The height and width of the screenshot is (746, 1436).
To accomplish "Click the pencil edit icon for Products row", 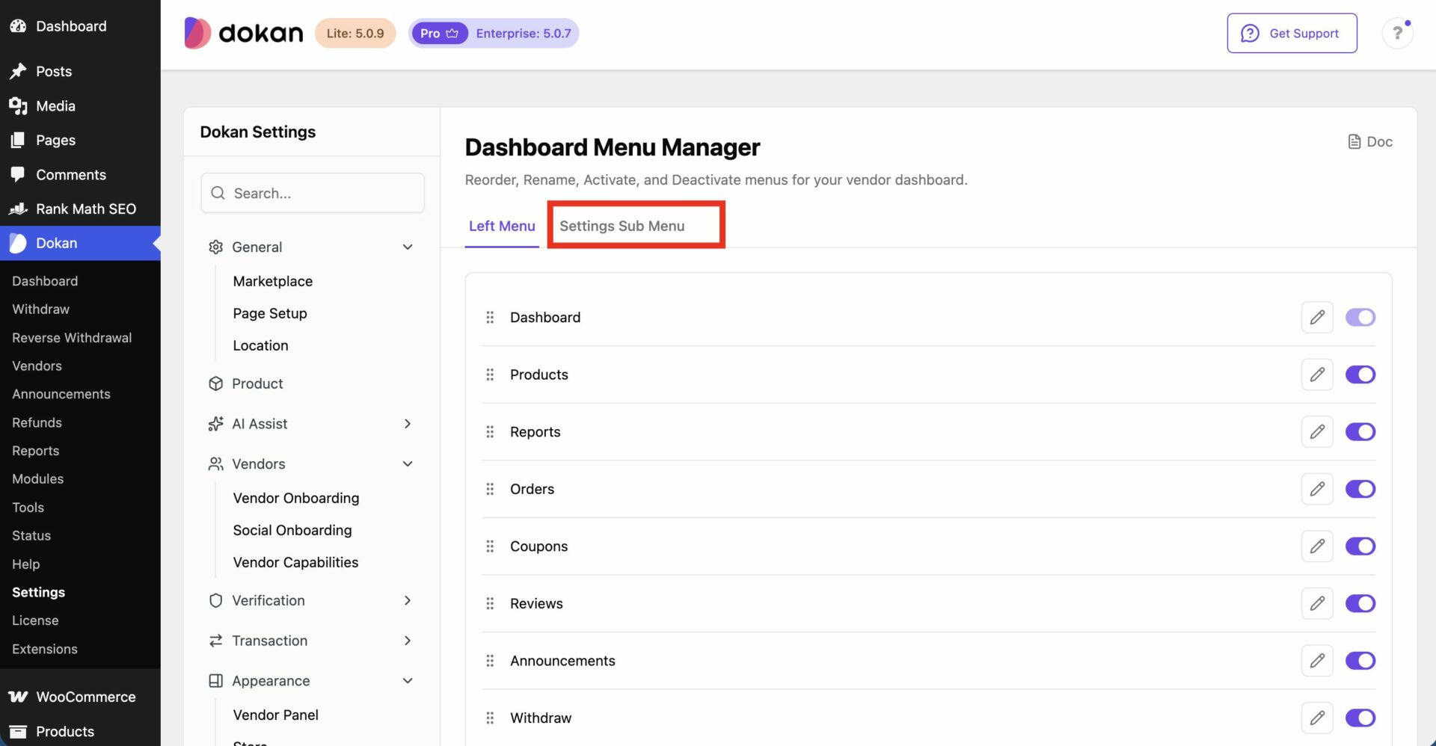I will click(1317, 374).
